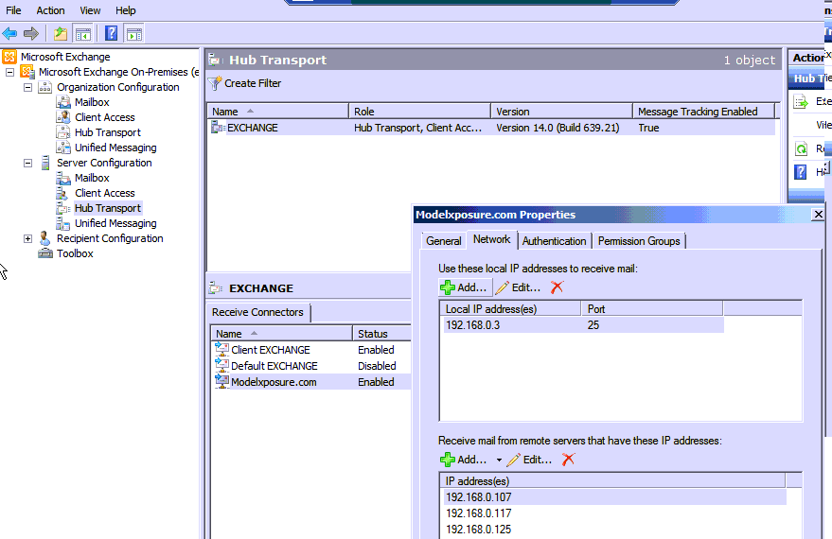
Task: Click the Up one level folder icon
Action: (60, 34)
